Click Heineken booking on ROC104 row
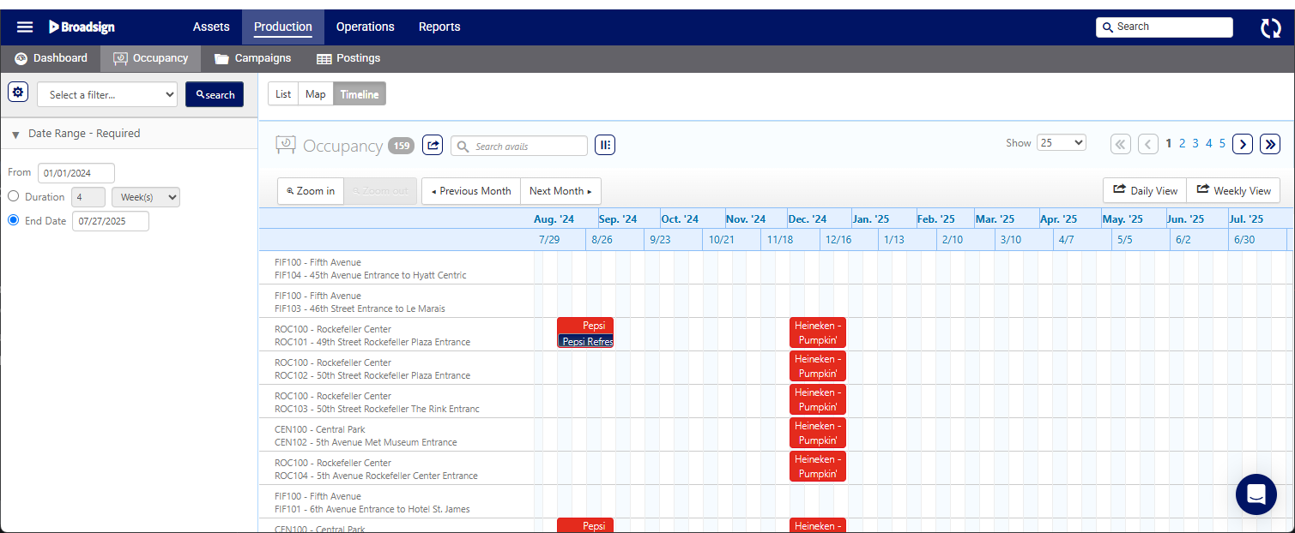Image resolution: width=1295 pixels, height=533 pixels. tap(818, 466)
